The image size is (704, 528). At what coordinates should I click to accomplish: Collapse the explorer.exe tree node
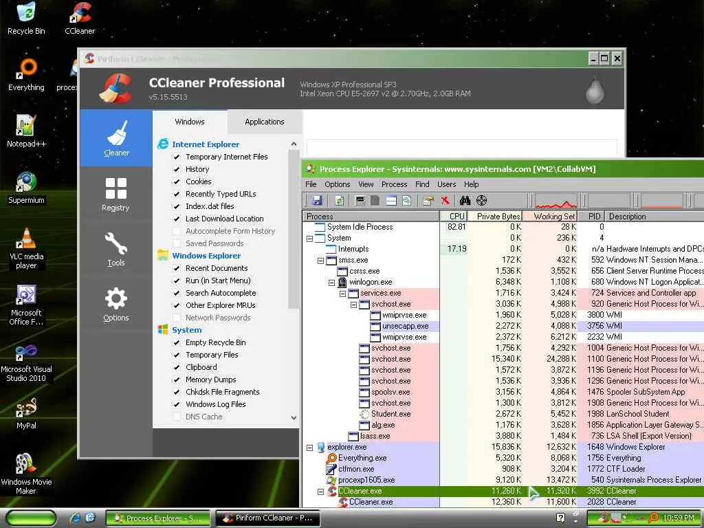(x=310, y=448)
